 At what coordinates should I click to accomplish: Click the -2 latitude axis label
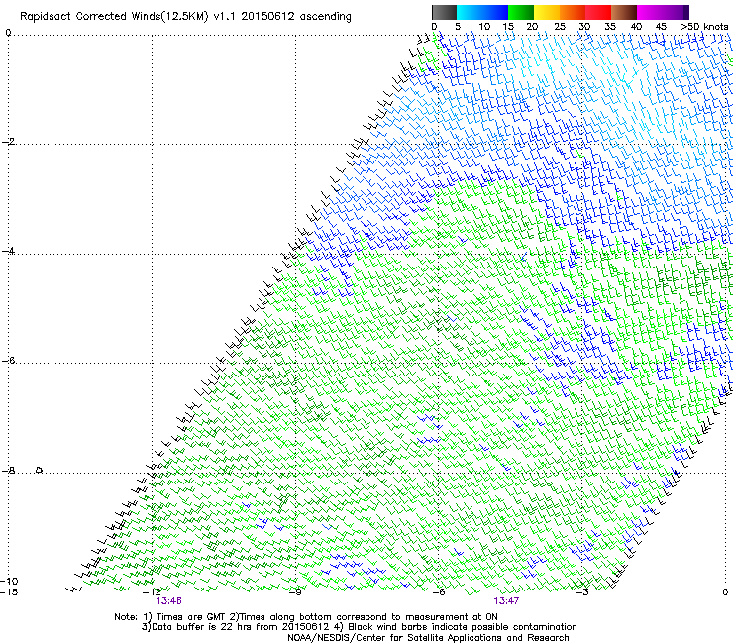(x=8, y=142)
